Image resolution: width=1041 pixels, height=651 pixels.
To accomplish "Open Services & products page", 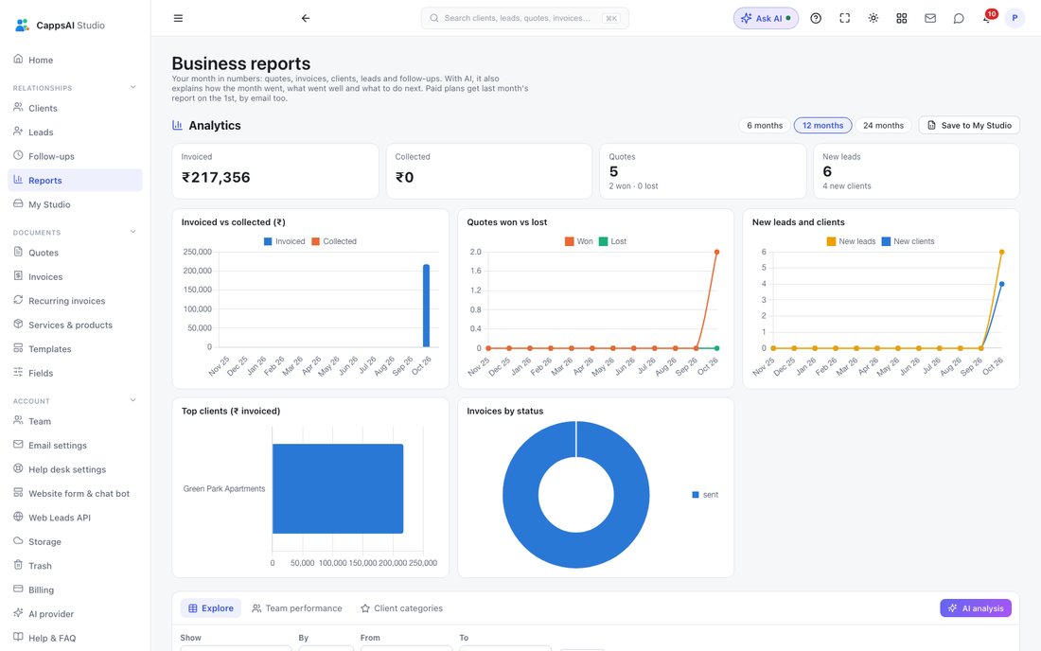I will pos(75,325).
